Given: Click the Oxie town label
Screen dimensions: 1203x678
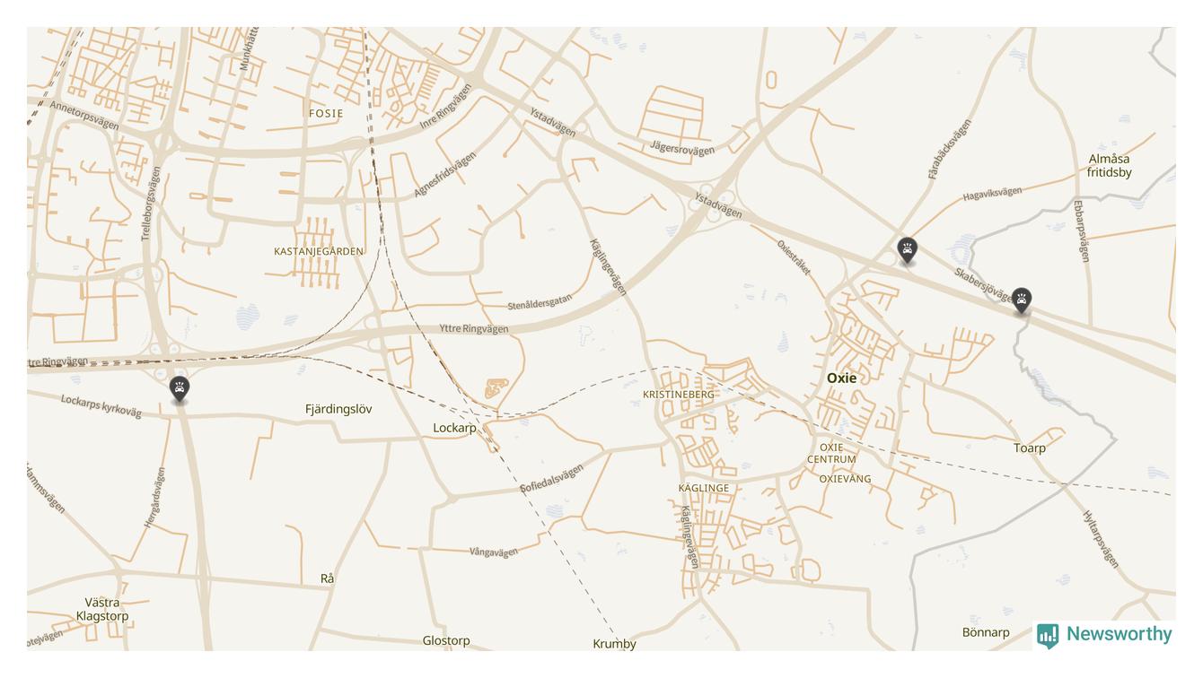Looking at the screenshot, I should (x=842, y=378).
